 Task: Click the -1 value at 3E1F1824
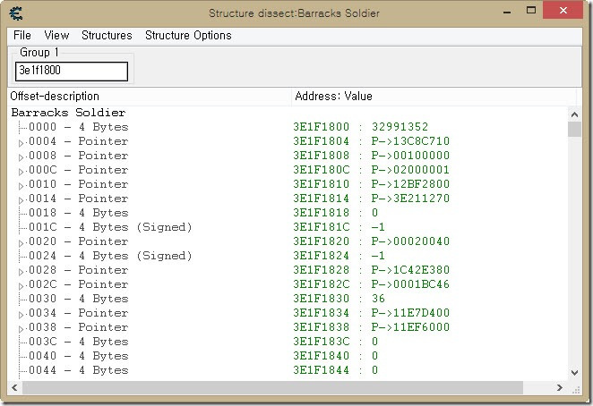click(x=378, y=256)
